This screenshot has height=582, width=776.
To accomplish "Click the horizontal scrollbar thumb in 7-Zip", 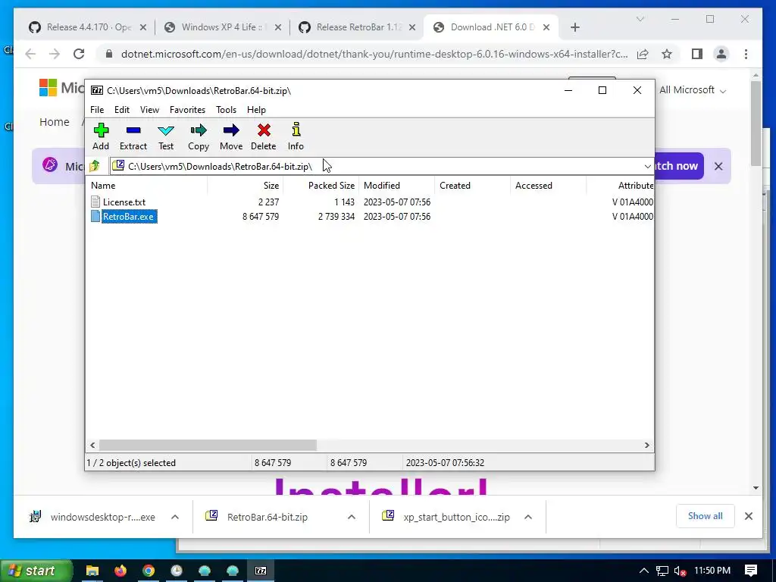I will click(208, 446).
